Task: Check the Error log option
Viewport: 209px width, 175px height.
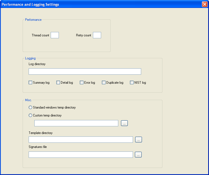Action: [81, 82]
